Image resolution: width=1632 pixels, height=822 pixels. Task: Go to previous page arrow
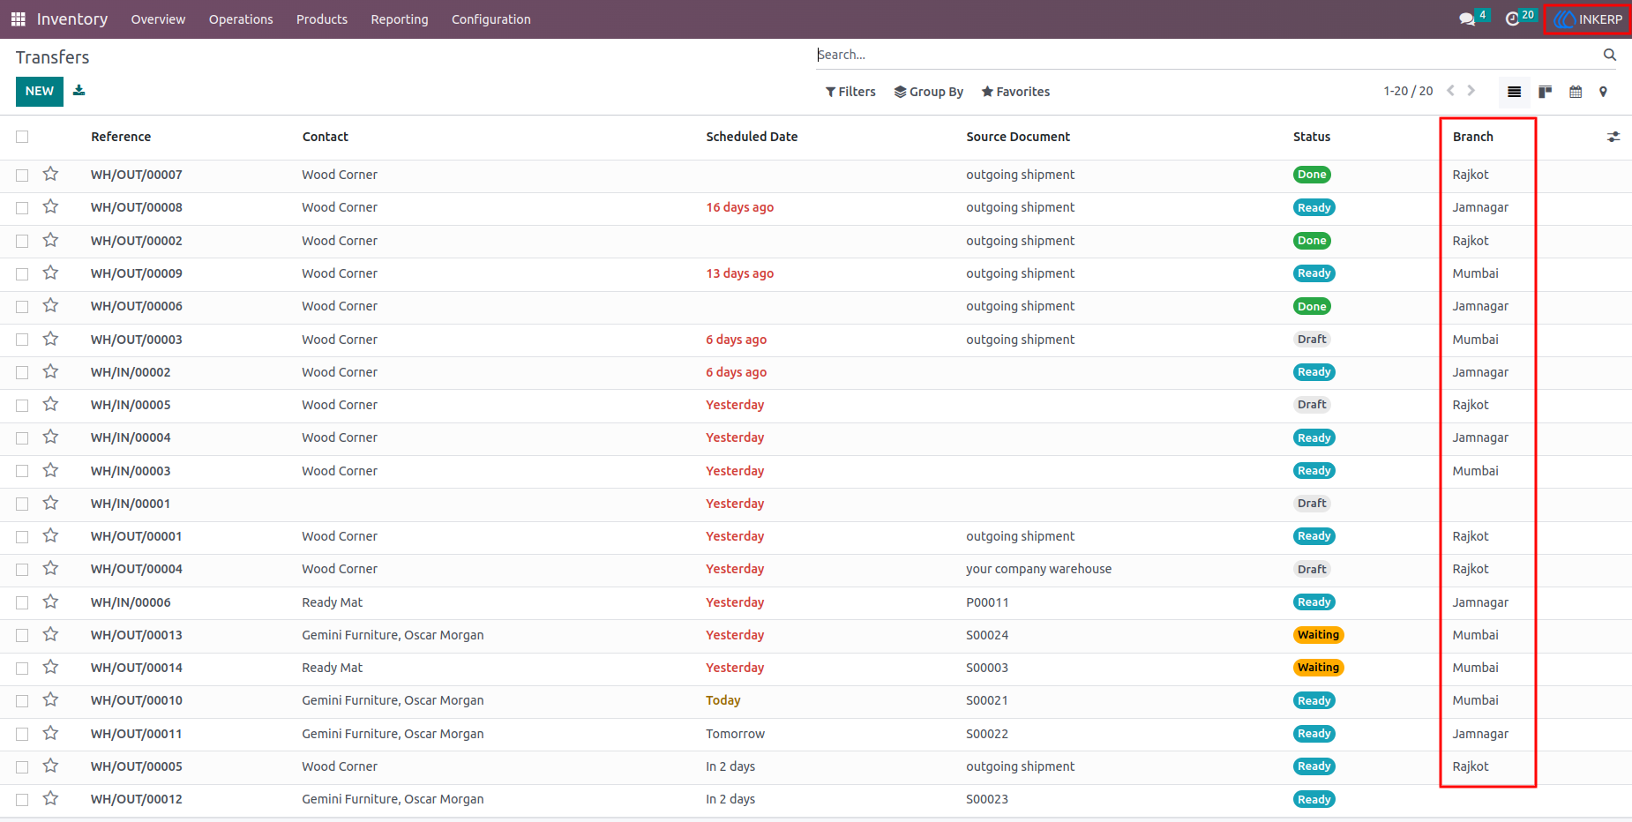1451,91
